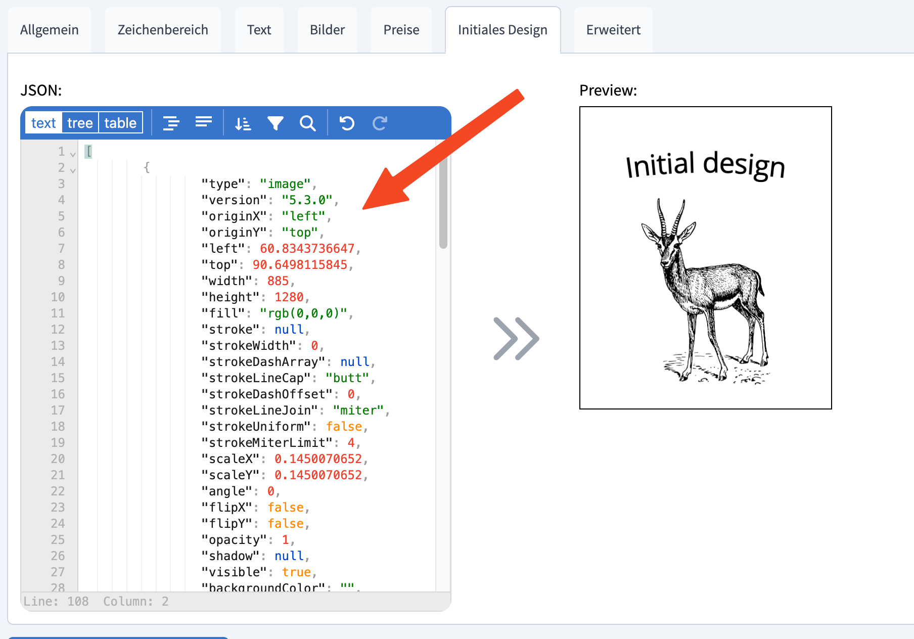Switch to the Bilder tab
This screenshot has height=639, width=914.
(x=328, y=30)
